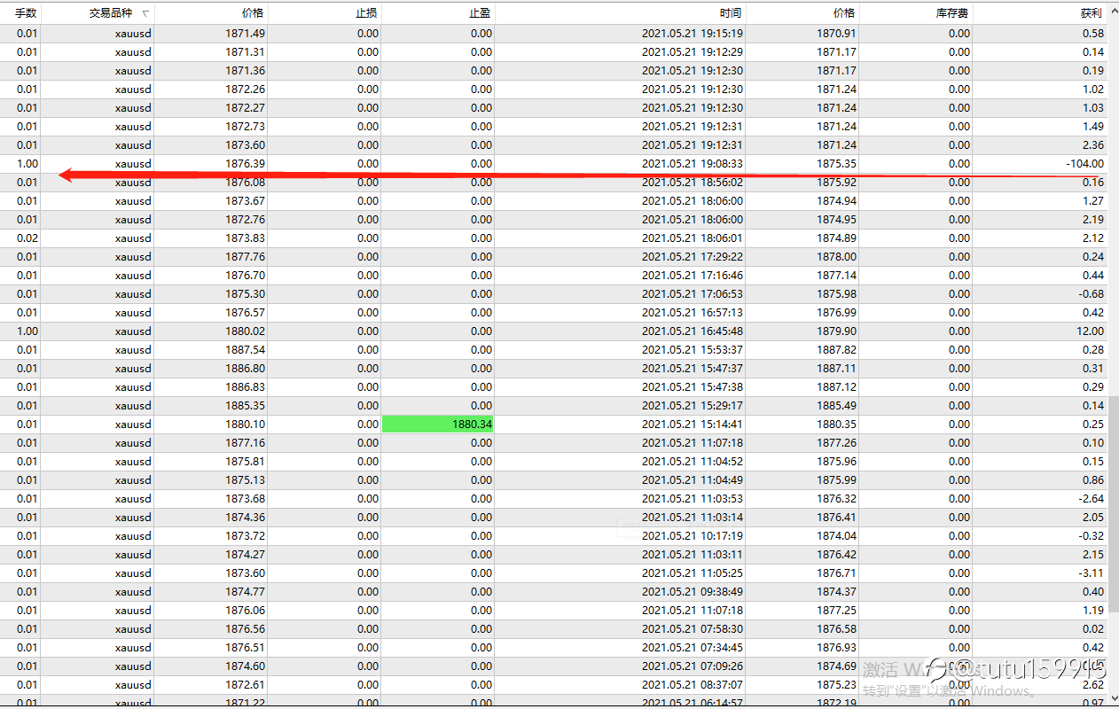Click the close price 1879.90
Screen dimensions: 1119x709
(837, 331)
